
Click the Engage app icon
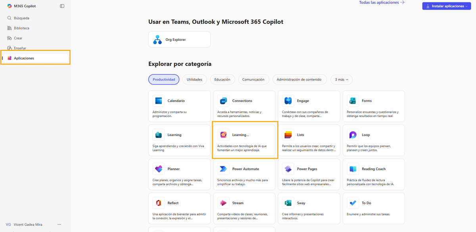tap(288, 101)
